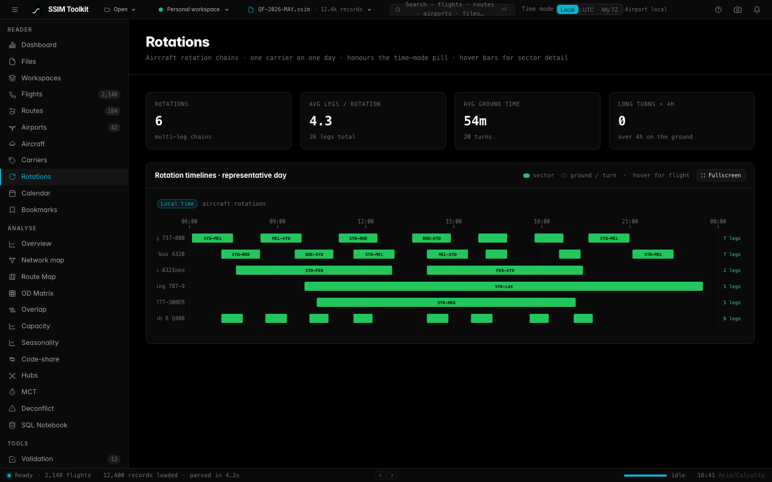This screenshot has height=482, width=772.
Task: Click the SSIM Toolkit logo icon
Action: point(36,10)
